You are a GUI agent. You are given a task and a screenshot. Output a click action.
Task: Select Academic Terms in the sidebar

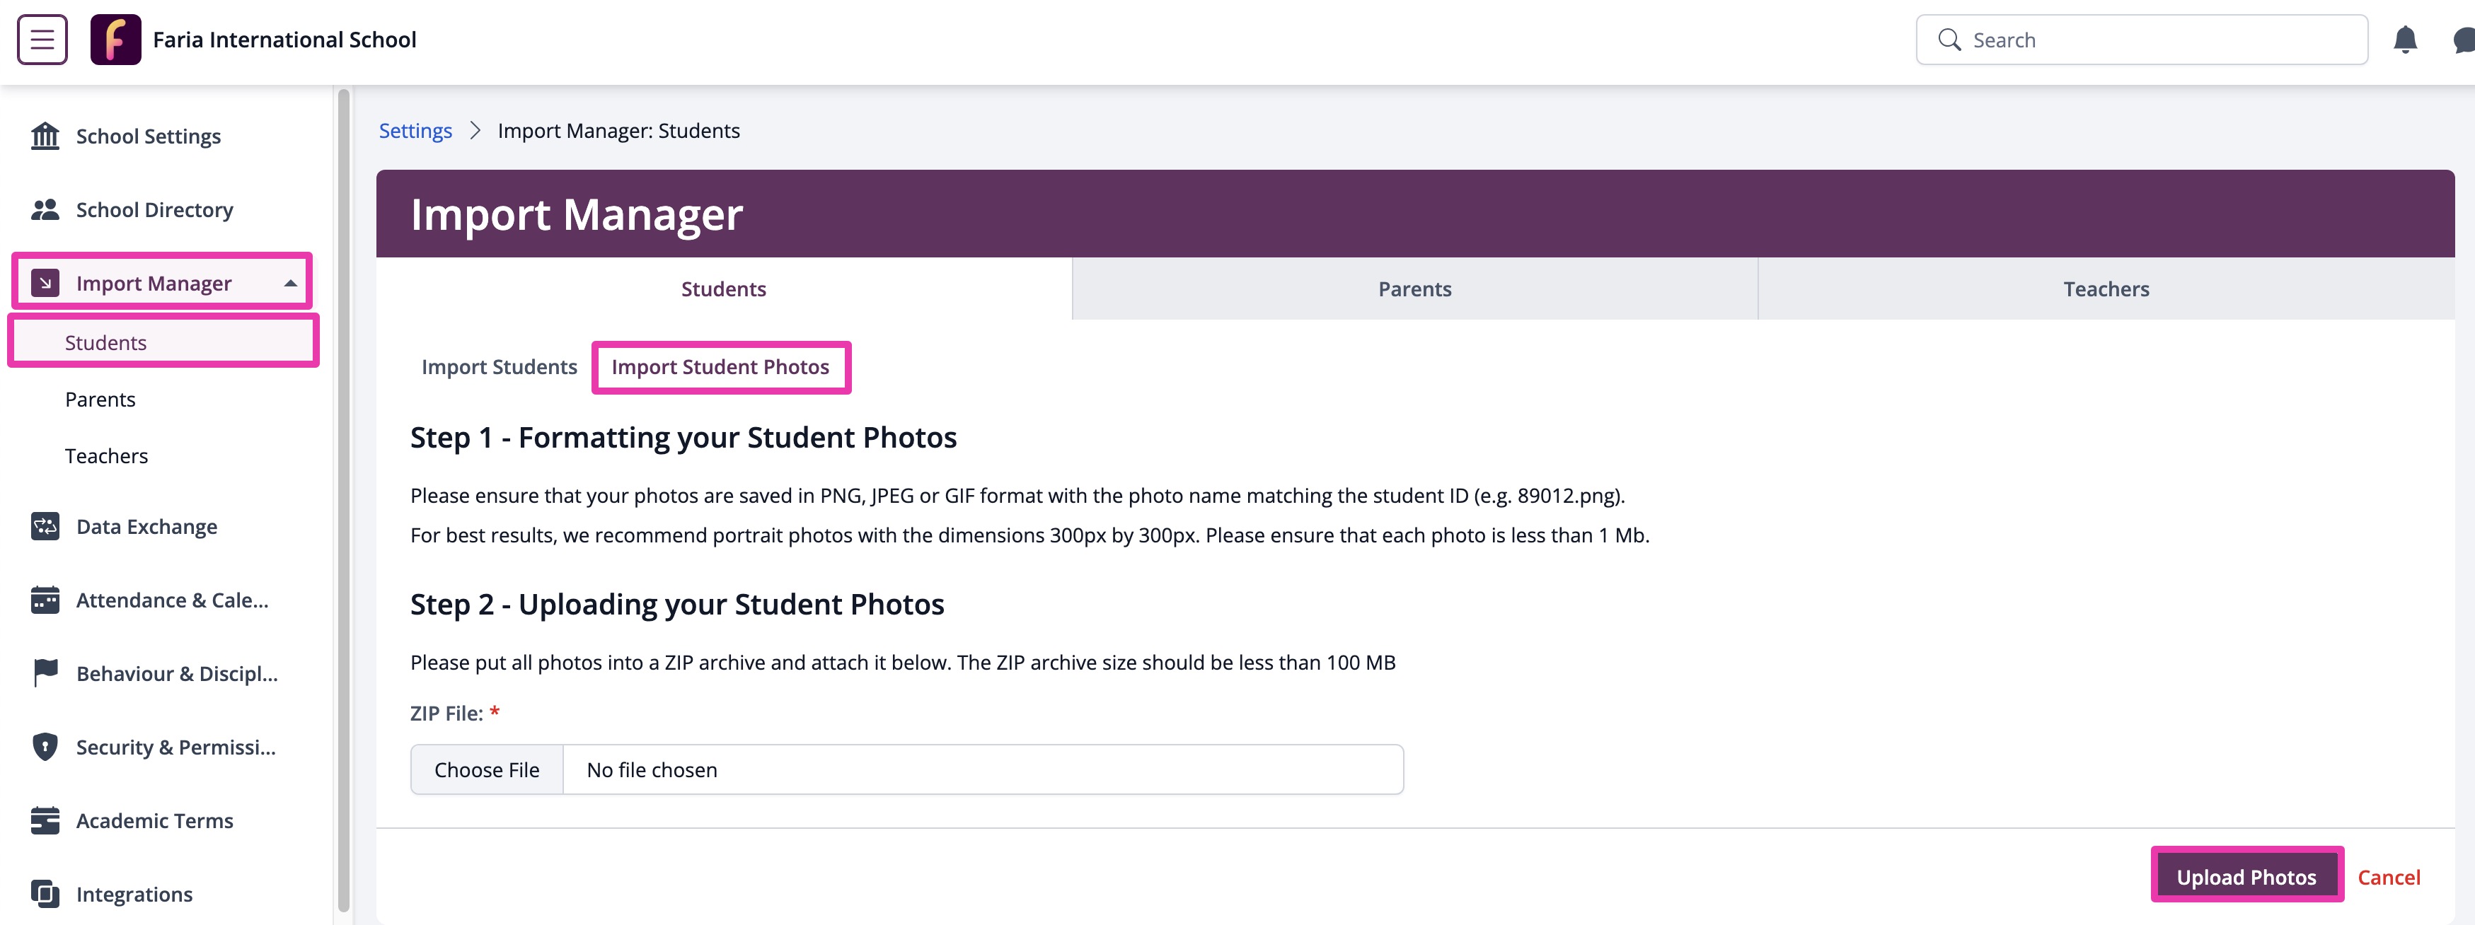coord(154,820)
